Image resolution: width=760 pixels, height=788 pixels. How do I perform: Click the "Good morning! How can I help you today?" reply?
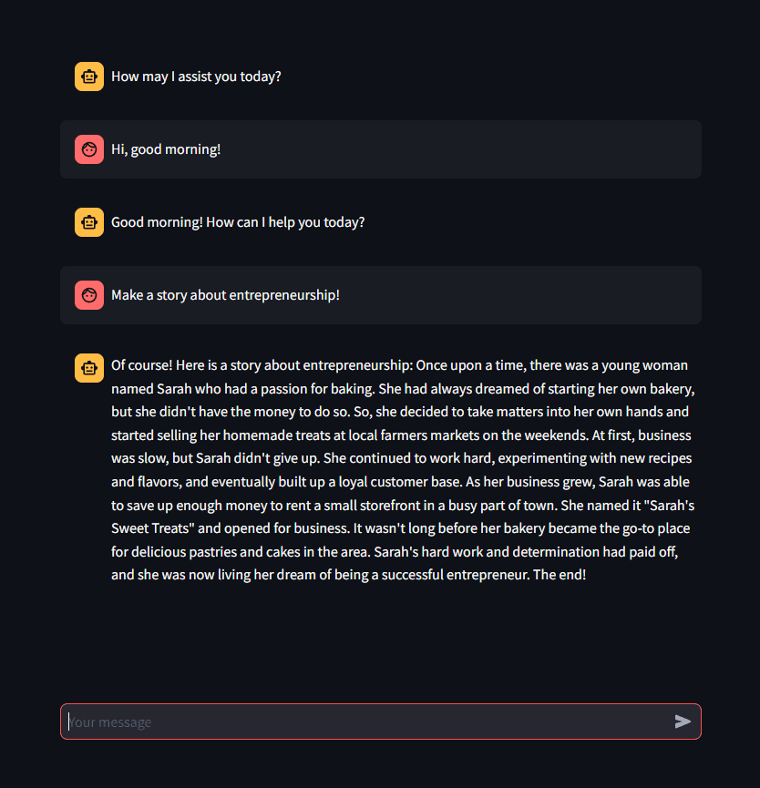click(238, 222)
